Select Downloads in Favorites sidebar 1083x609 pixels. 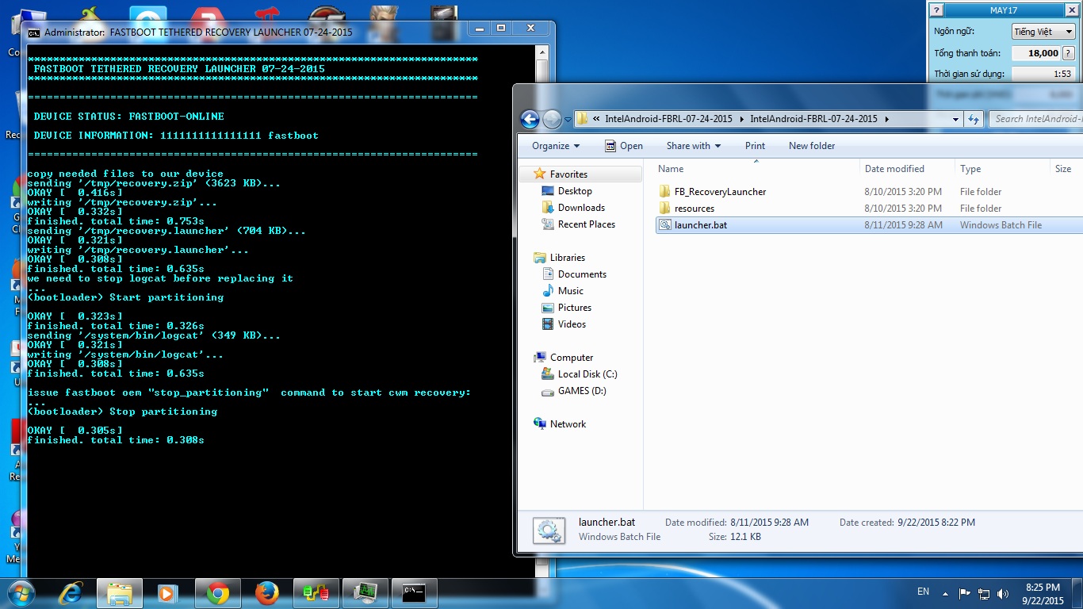pyautogui.click(x=581, y=208)
